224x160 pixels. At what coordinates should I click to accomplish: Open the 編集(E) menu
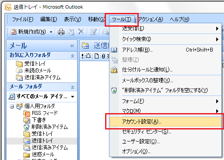pos(49,19)
